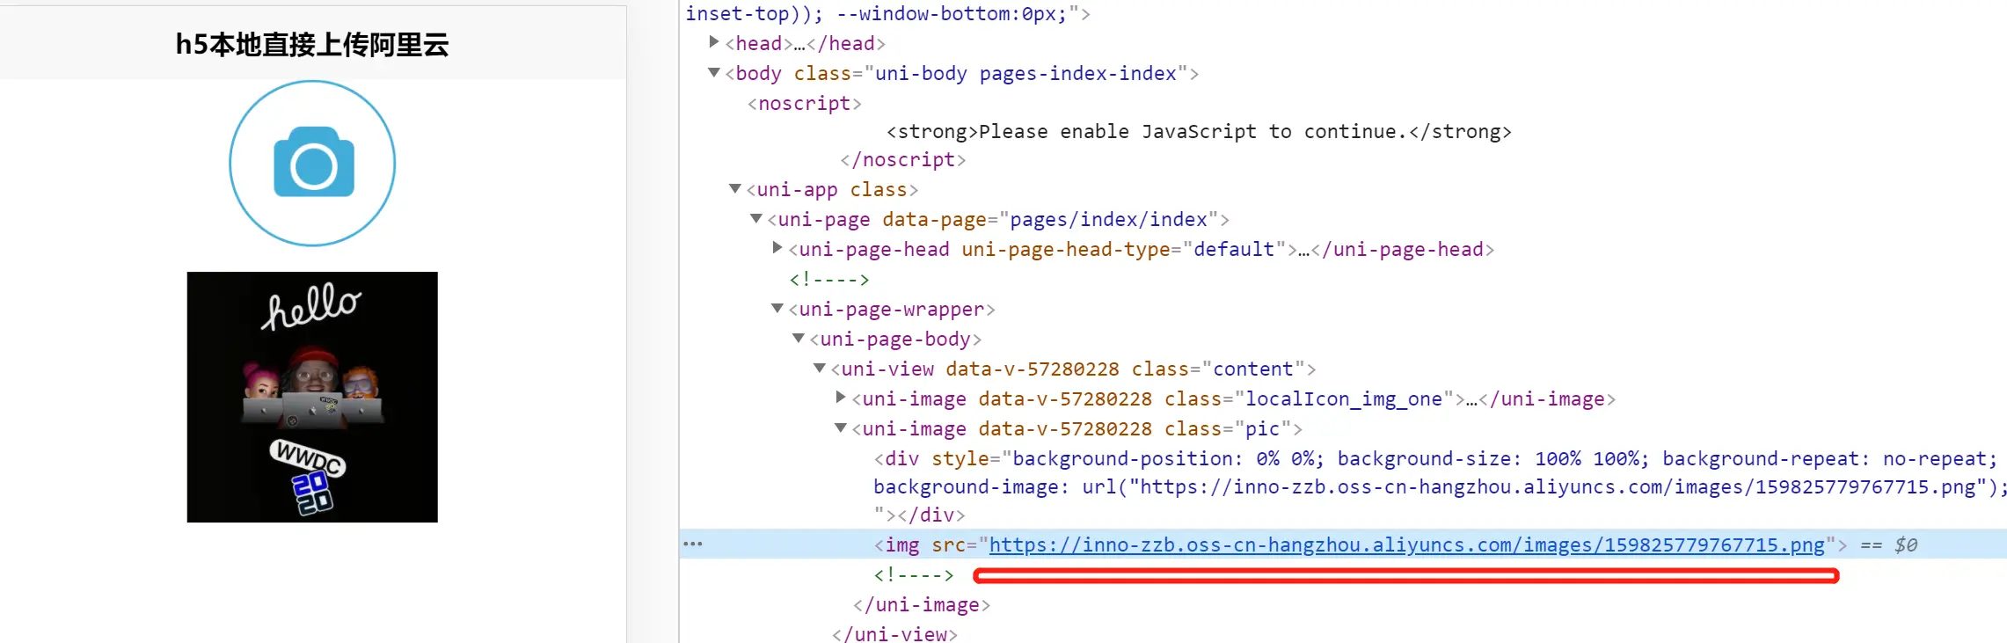2007x643 pixels.
Task: Collapse the uni-view content element
Action: coord(820,368)
